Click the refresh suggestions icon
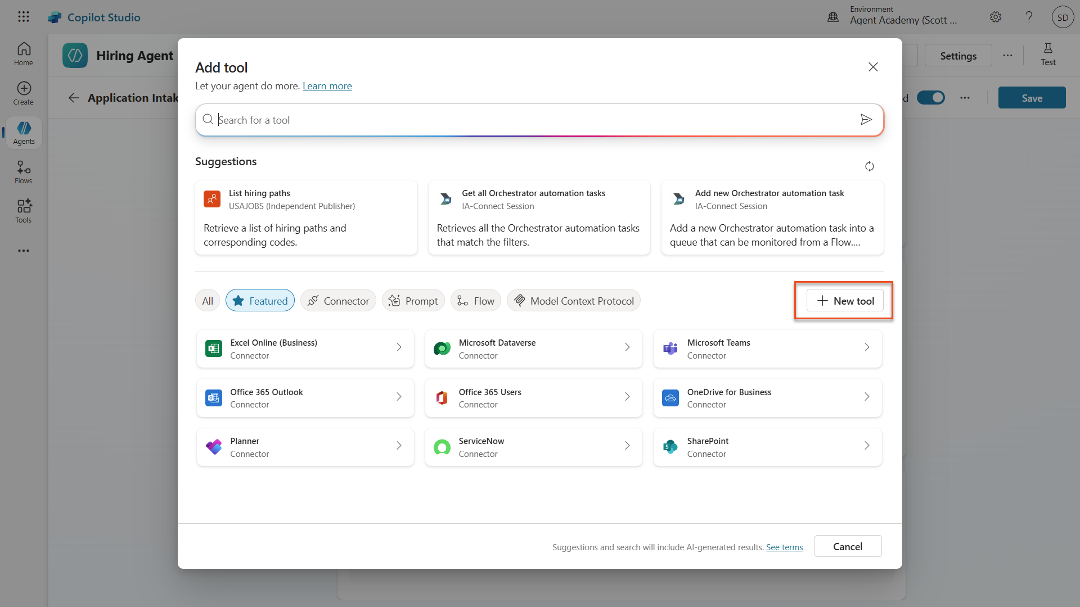 click(869, 166)
